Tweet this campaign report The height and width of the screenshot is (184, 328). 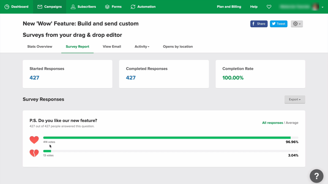click(x=278, y=24)
